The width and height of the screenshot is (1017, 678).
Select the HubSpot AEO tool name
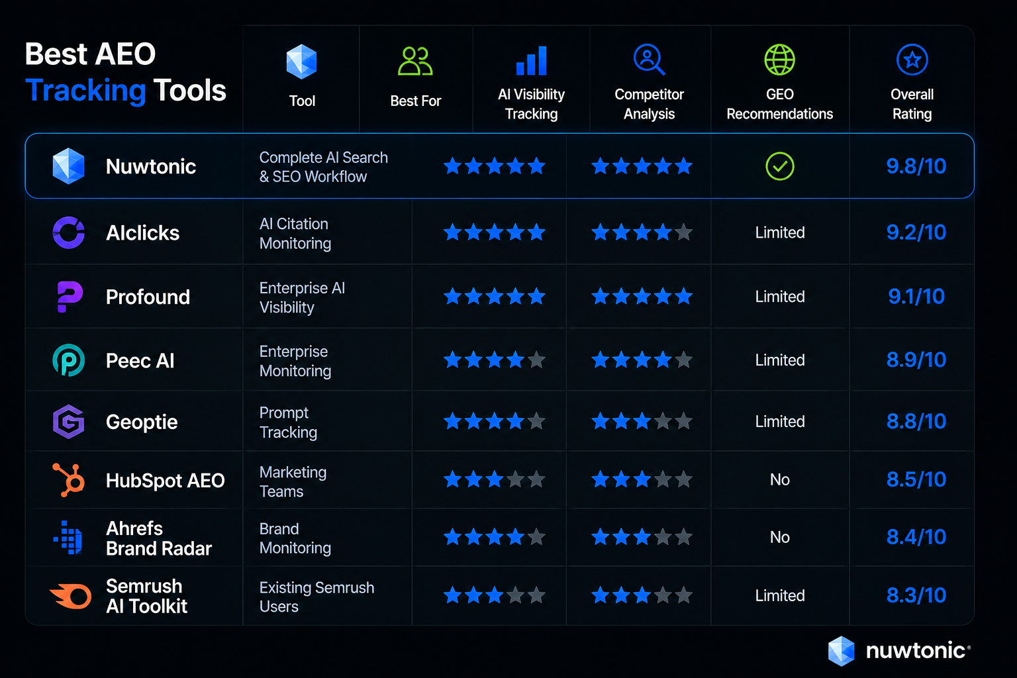click(166, 481)
